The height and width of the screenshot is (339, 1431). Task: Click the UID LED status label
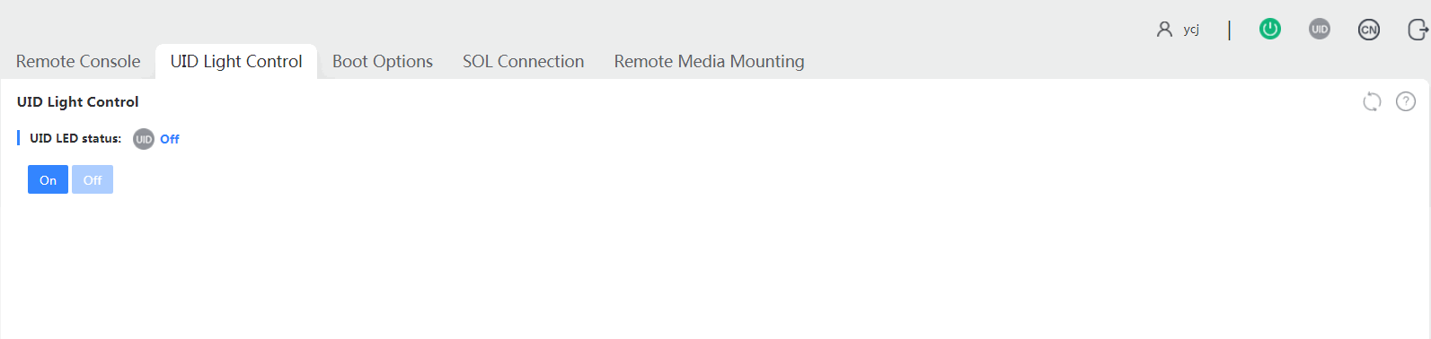pyautogui.click(x=75, y=138)
